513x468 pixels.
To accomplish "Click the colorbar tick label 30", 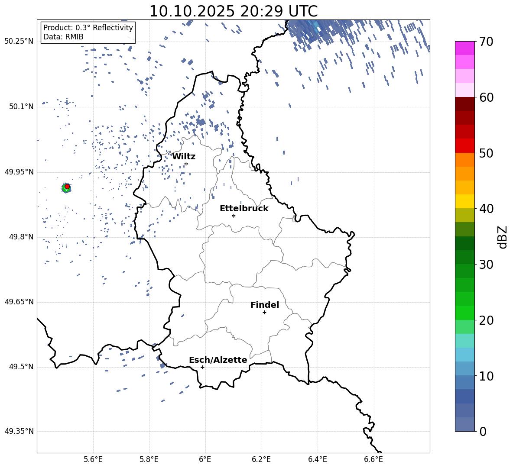I will tap(486, 265).
